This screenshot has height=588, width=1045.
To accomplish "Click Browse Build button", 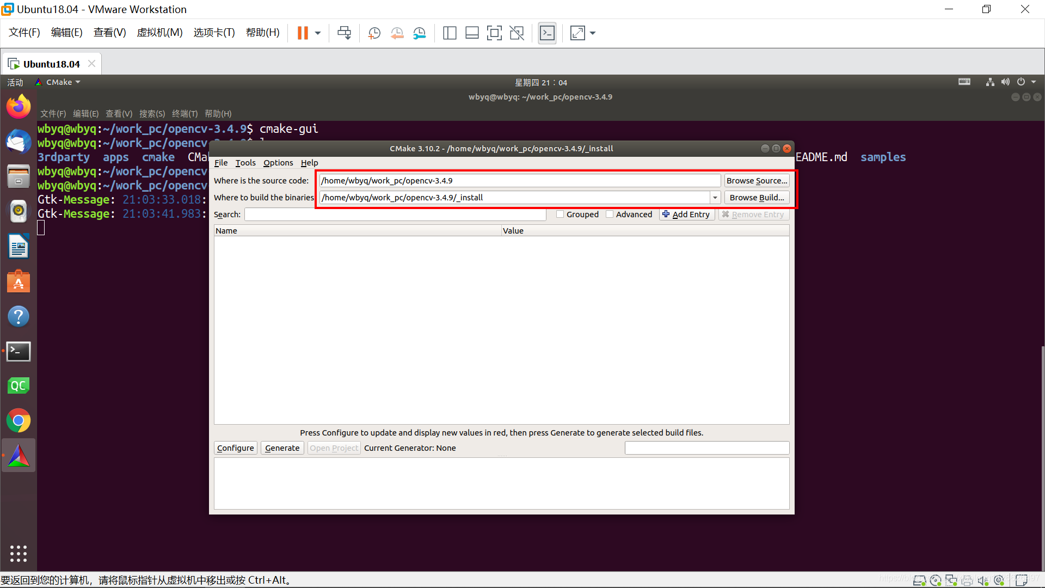I will pyautogui.click(x=757, y=198).
